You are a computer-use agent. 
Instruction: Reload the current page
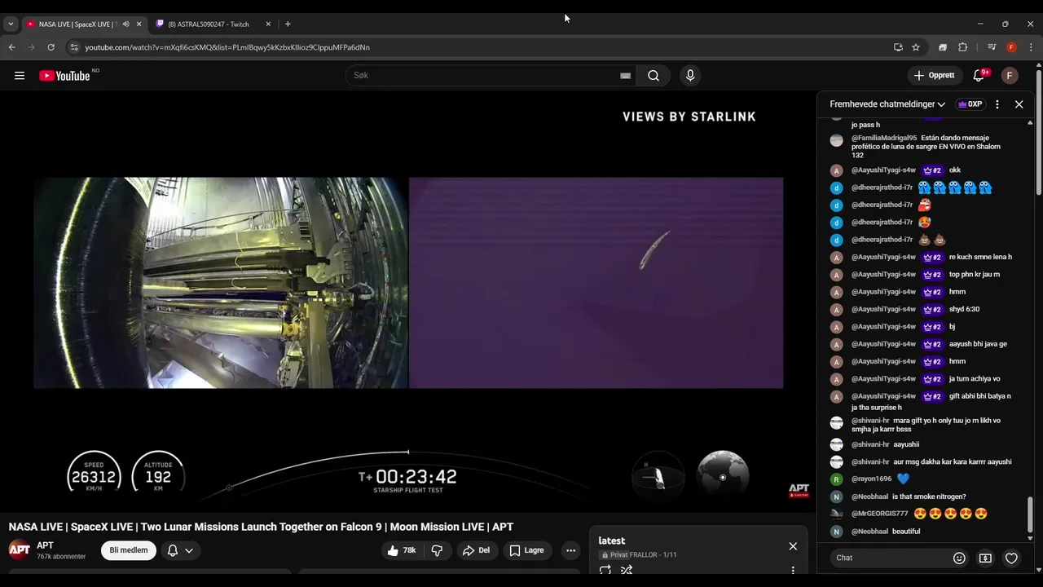click(x=51, y=47)
